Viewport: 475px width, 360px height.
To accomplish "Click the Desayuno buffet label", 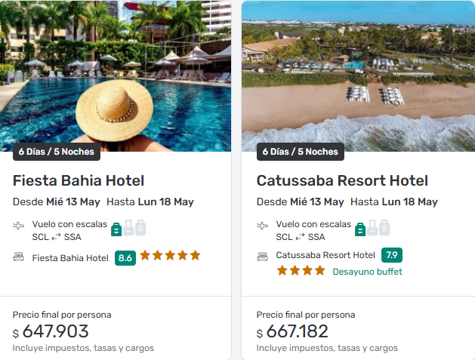I will pos(367,272).
